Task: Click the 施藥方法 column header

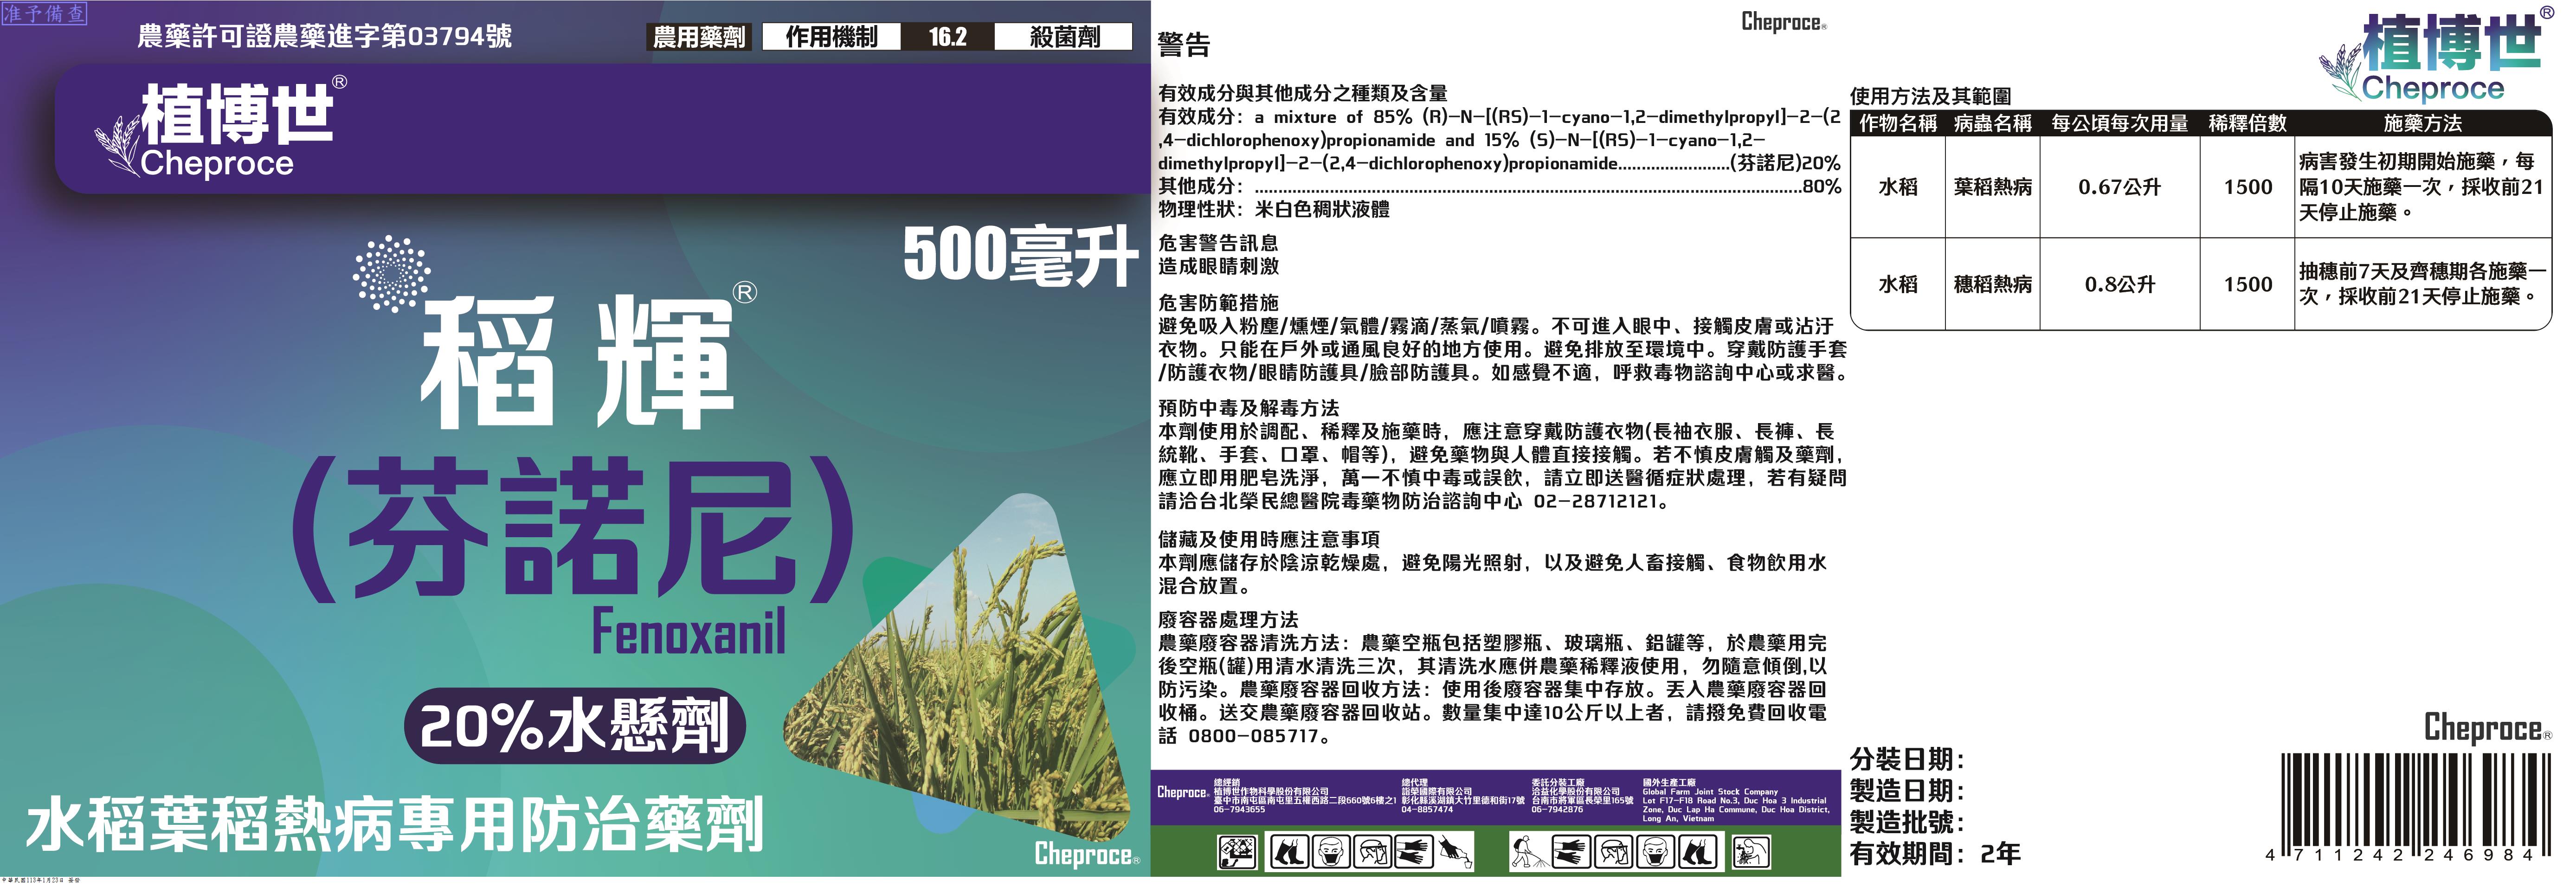Action: click(x=2423, y=123)
